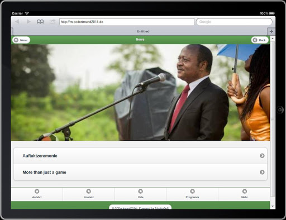Click the Google search field
This screenshot has height=220, width=286.
[x=234, y=22]
